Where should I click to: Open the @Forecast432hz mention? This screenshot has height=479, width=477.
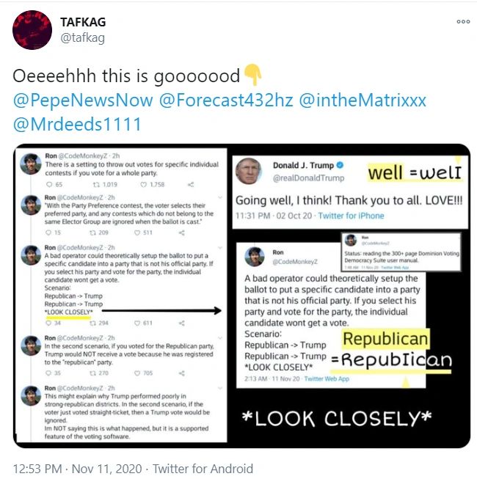[x=226, y=100]
